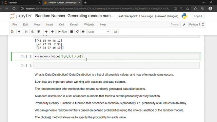
Task: Click the Jupyter logo
Action: (21, 16)
